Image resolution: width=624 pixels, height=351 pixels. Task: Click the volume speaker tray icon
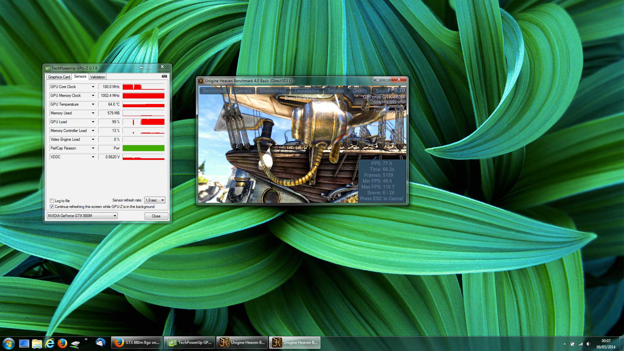pos(589,344)
